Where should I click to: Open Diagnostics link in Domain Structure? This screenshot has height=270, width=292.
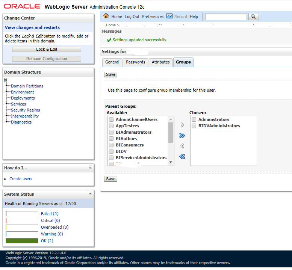click(x=21, y=122)
